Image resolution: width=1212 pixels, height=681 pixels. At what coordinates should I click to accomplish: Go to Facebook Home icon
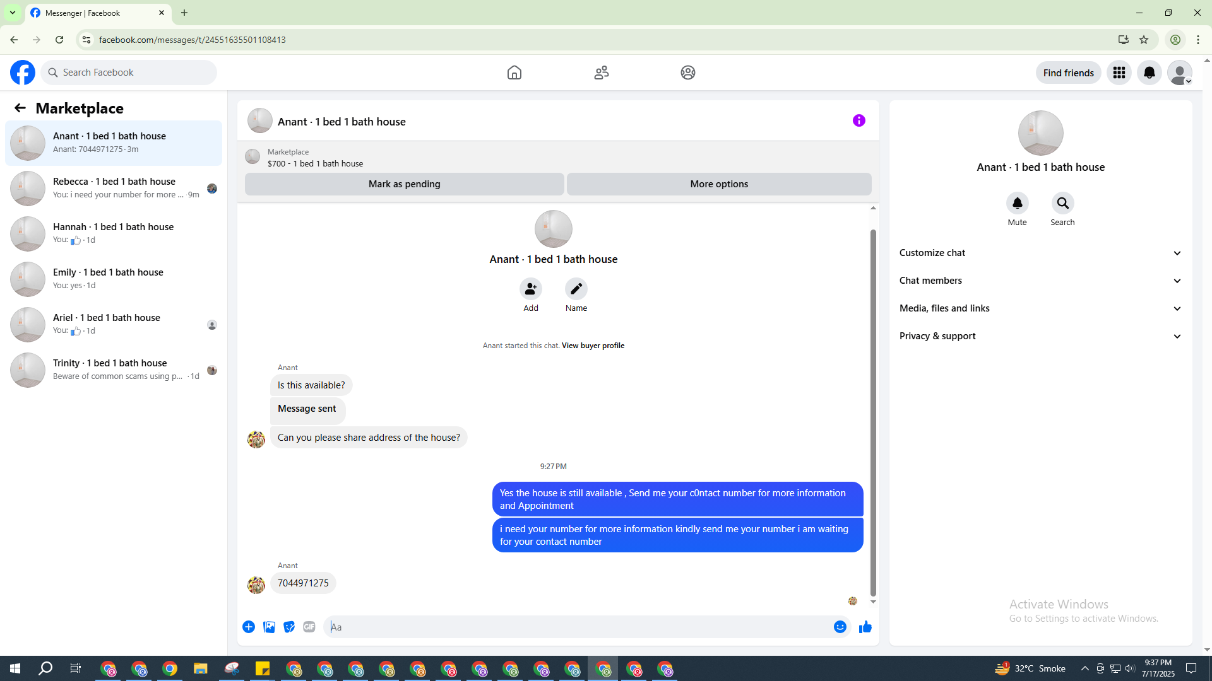514,73
